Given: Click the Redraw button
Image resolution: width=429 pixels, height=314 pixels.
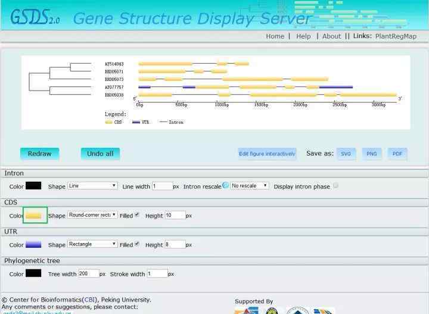Looking at the screenshot, I should [x=40, y=154].
